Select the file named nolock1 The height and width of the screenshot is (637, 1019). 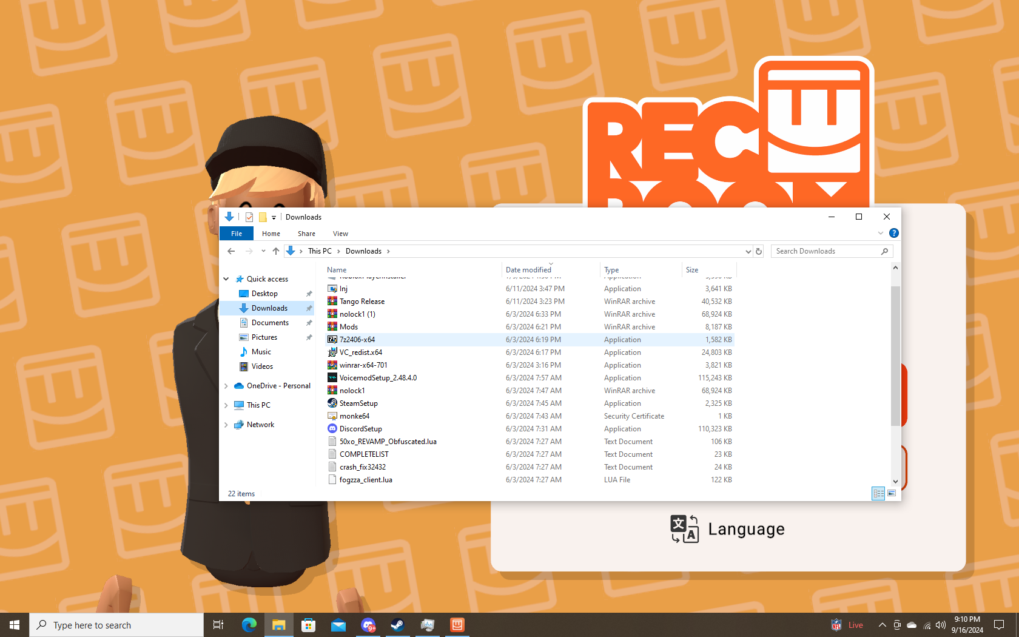point(352,391)
